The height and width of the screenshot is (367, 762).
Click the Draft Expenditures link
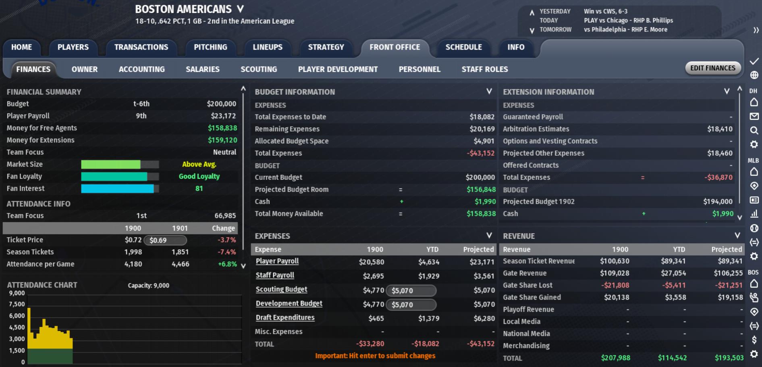[285, 318]
